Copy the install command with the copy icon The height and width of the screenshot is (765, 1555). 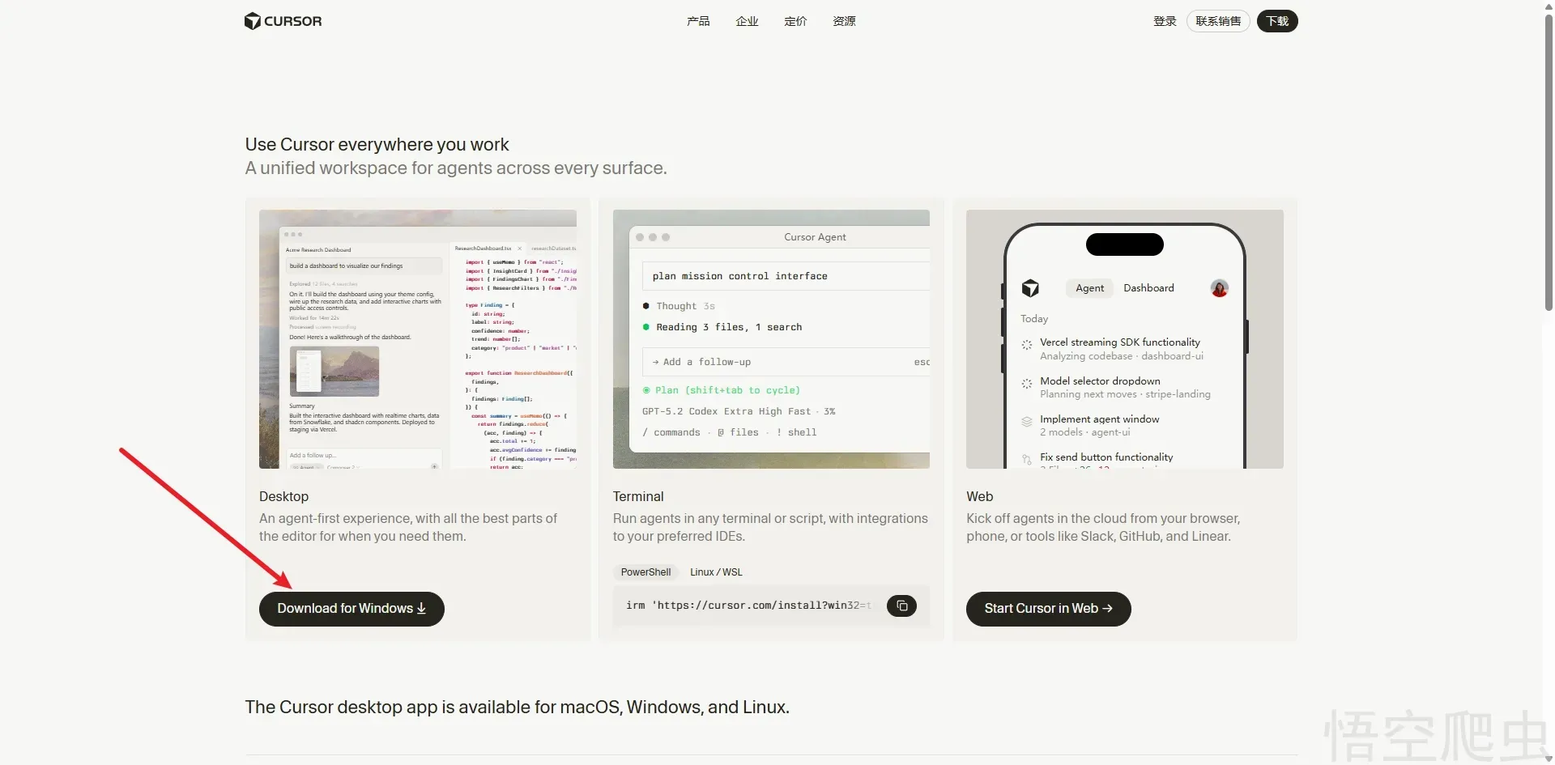tap(901, 606)
